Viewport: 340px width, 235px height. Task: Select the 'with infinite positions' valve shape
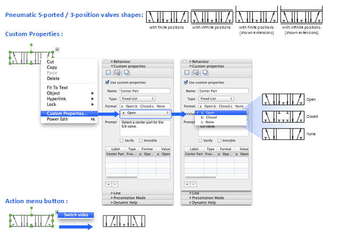[212, 16]
